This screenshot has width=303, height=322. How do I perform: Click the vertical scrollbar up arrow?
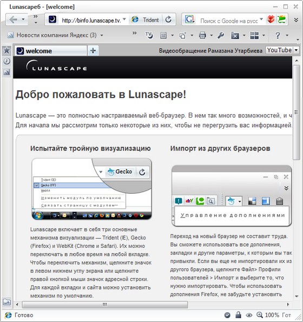coord(297,61)
